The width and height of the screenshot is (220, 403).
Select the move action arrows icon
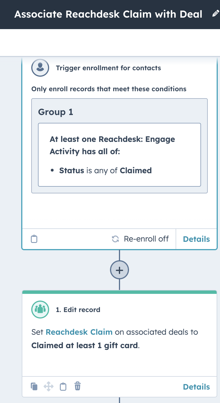click(49, 387)
